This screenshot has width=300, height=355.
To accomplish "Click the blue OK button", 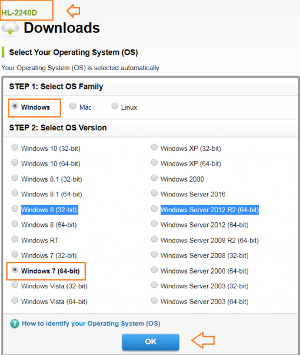I will pos(151,341).
